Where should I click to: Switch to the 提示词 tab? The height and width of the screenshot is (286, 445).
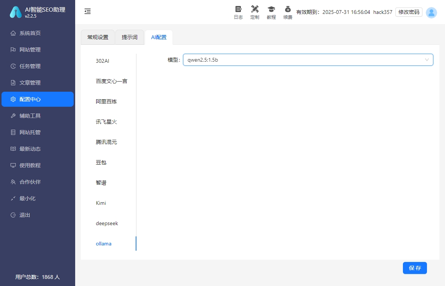(129, 37)
